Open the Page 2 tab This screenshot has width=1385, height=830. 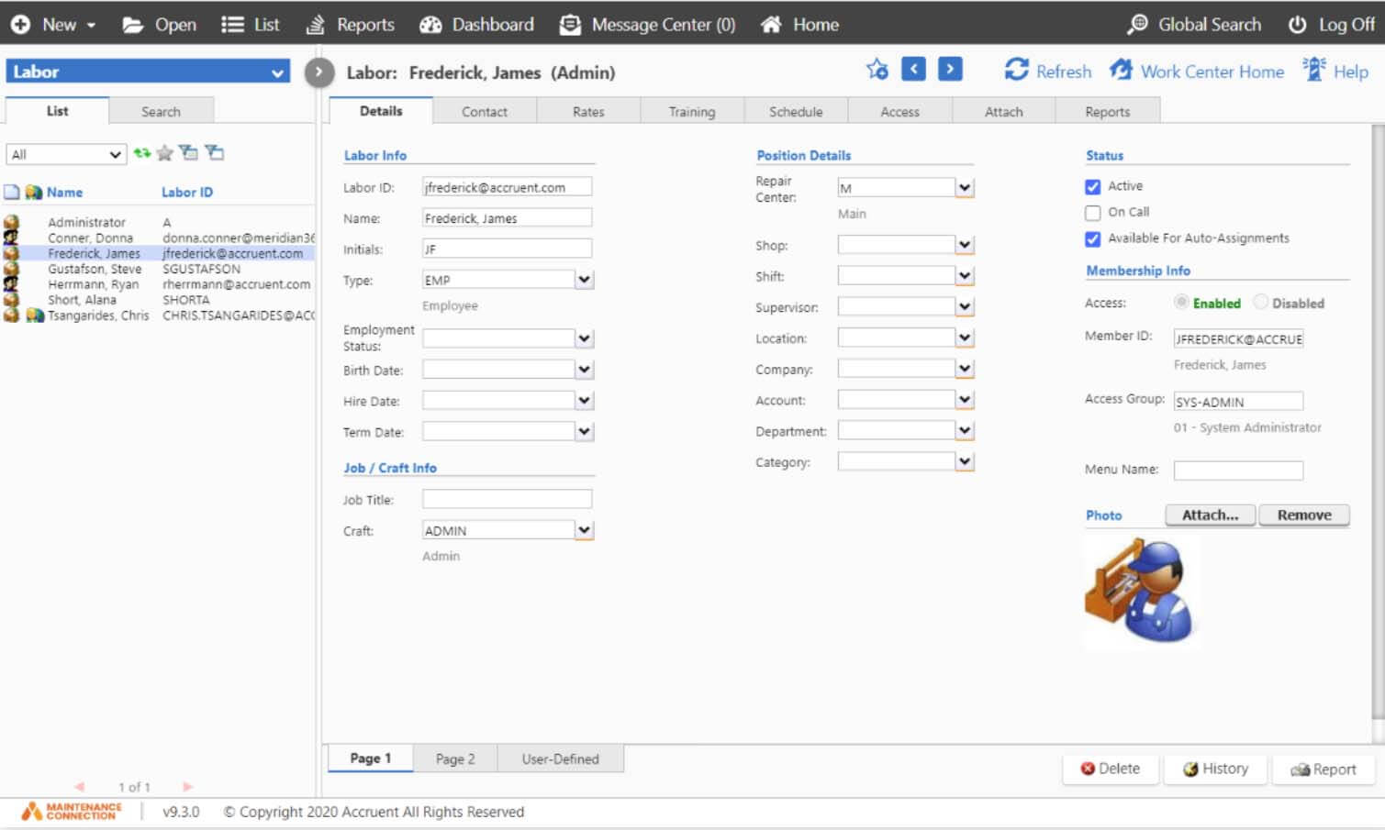tap(455, 759)
